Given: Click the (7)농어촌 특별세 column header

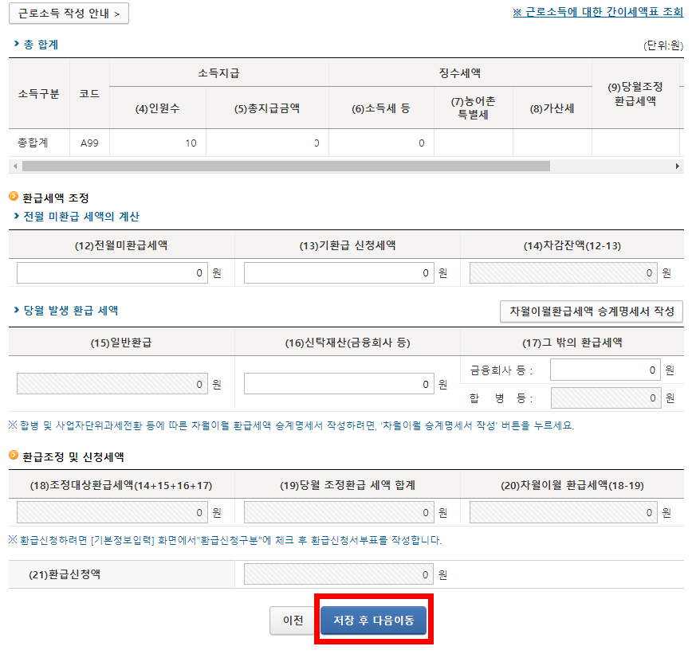Looking at the screenshot, I should [x=473, y=108].
